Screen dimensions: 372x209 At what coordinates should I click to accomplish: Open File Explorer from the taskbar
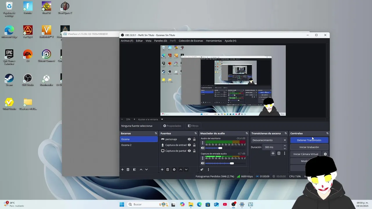(x=191, y=204)
